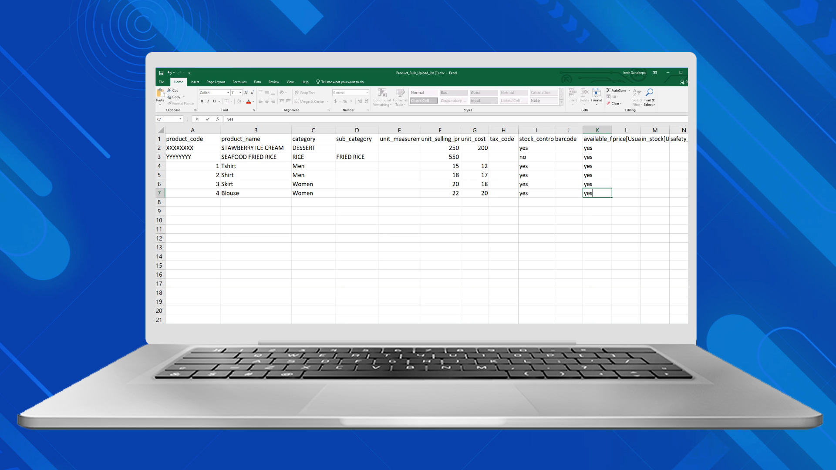Screen dimensions: 836x470
Task: Click the AutoSum sigma icon
Action: coord(608,91)
